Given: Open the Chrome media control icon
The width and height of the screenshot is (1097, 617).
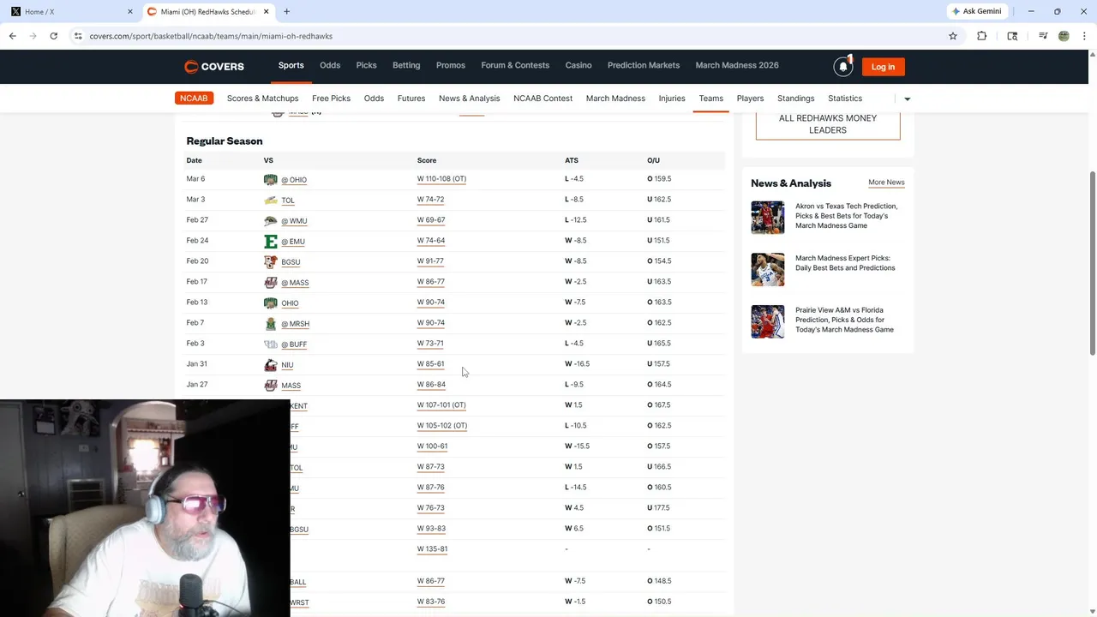Looking at the screenshot, I should 1043,36.
